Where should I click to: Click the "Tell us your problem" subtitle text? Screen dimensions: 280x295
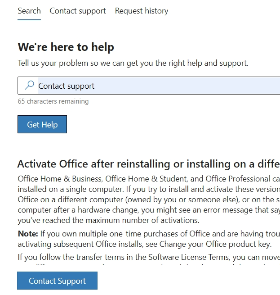tap(133, 63)
